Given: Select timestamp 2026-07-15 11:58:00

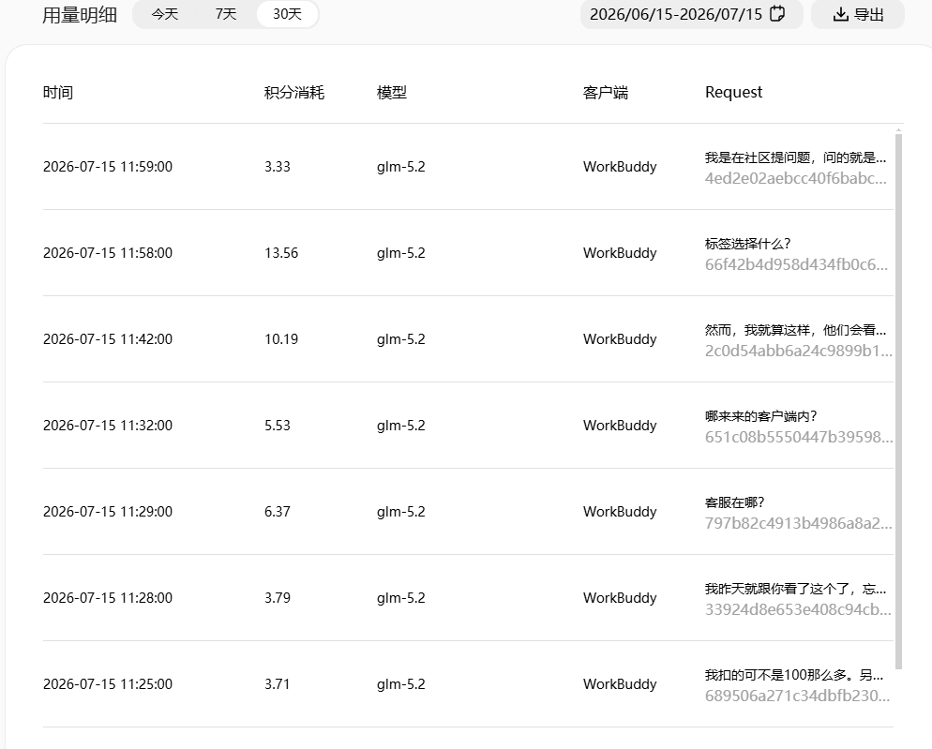Looking at the screenshot, I should [x=108, y=253].
